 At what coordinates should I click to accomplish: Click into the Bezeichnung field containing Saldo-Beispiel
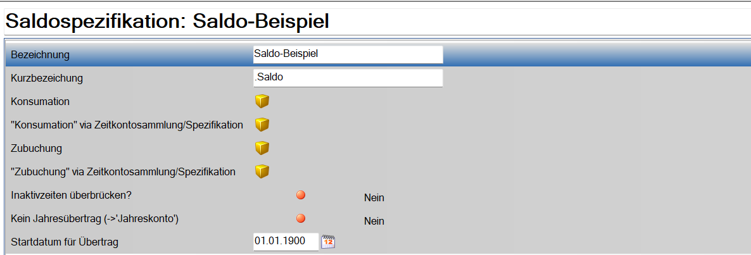[347, 54]
